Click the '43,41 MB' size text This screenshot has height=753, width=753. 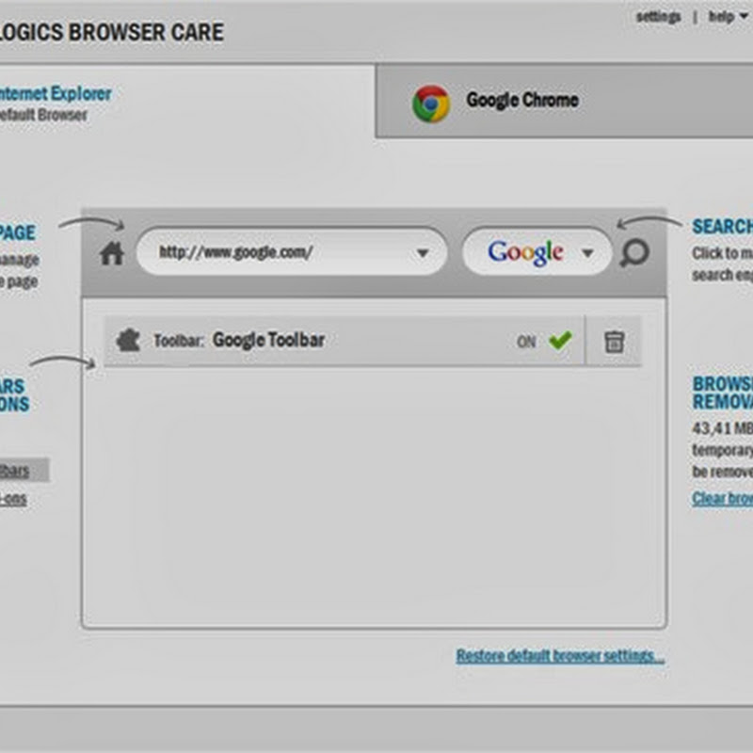click(722, 428)
